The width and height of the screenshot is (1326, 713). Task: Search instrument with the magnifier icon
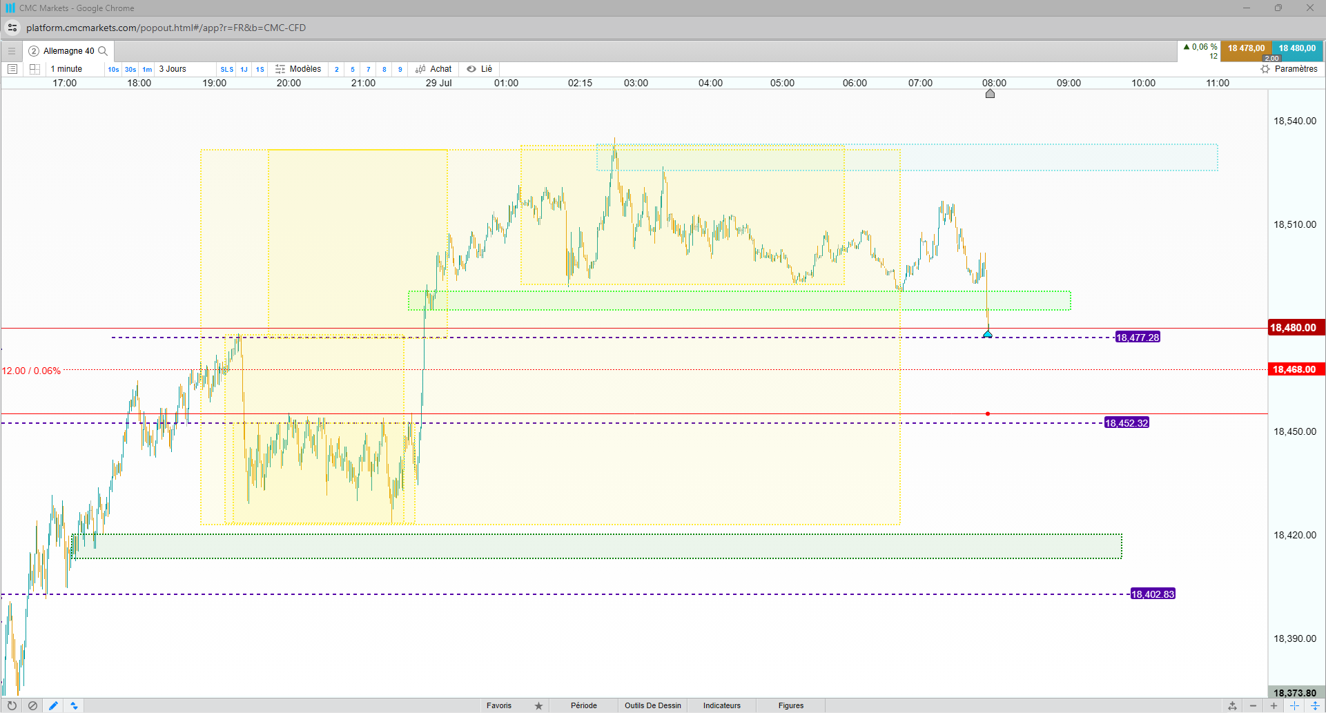(x=103, y=51)
